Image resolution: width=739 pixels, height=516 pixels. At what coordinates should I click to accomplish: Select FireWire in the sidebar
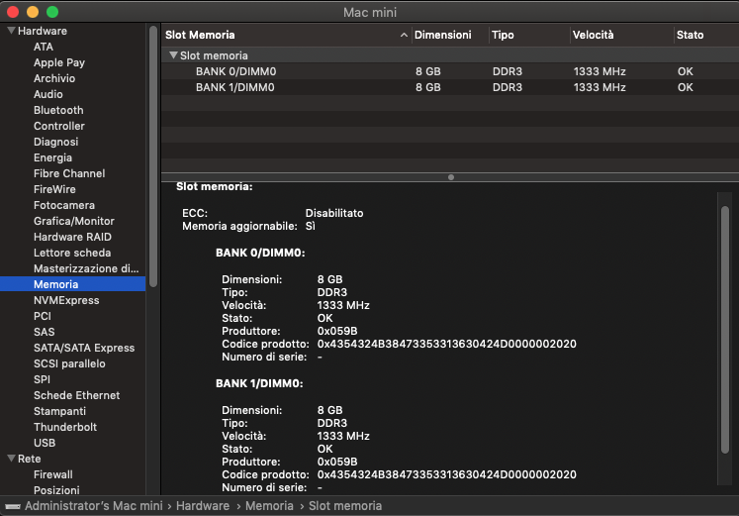point(54,189)
